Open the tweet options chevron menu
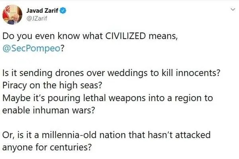Screen dimensions: 239x159 click(233, 10)
